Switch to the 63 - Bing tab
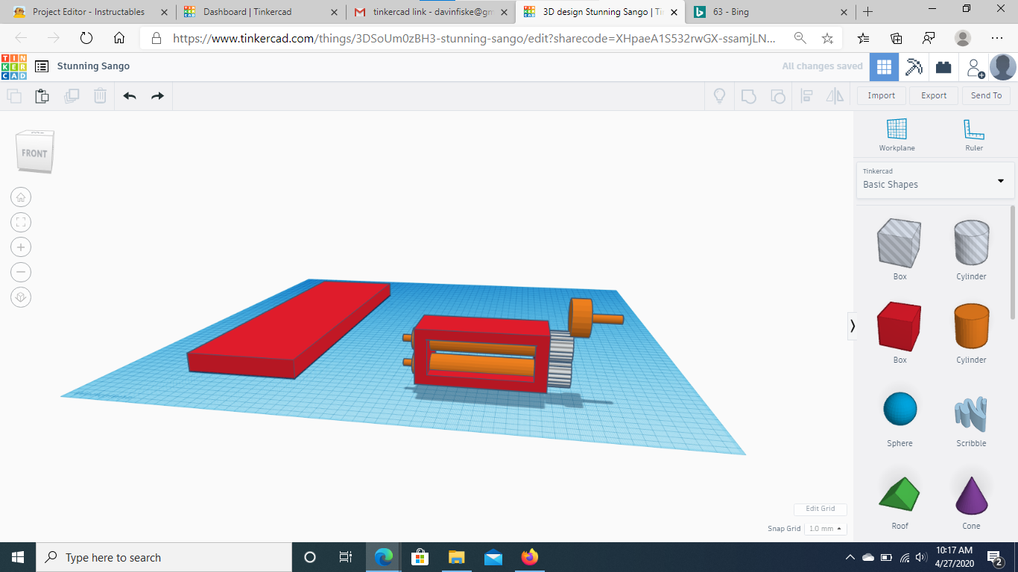This screenshot has width=1018, height=572. pos(771,12)
